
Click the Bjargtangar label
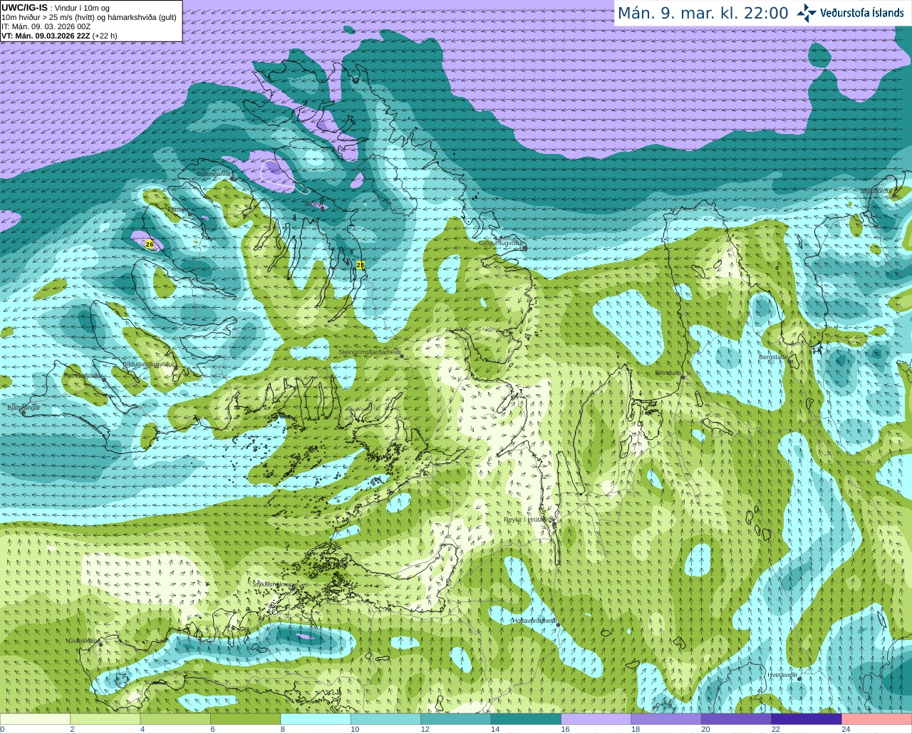coord(24,408)
